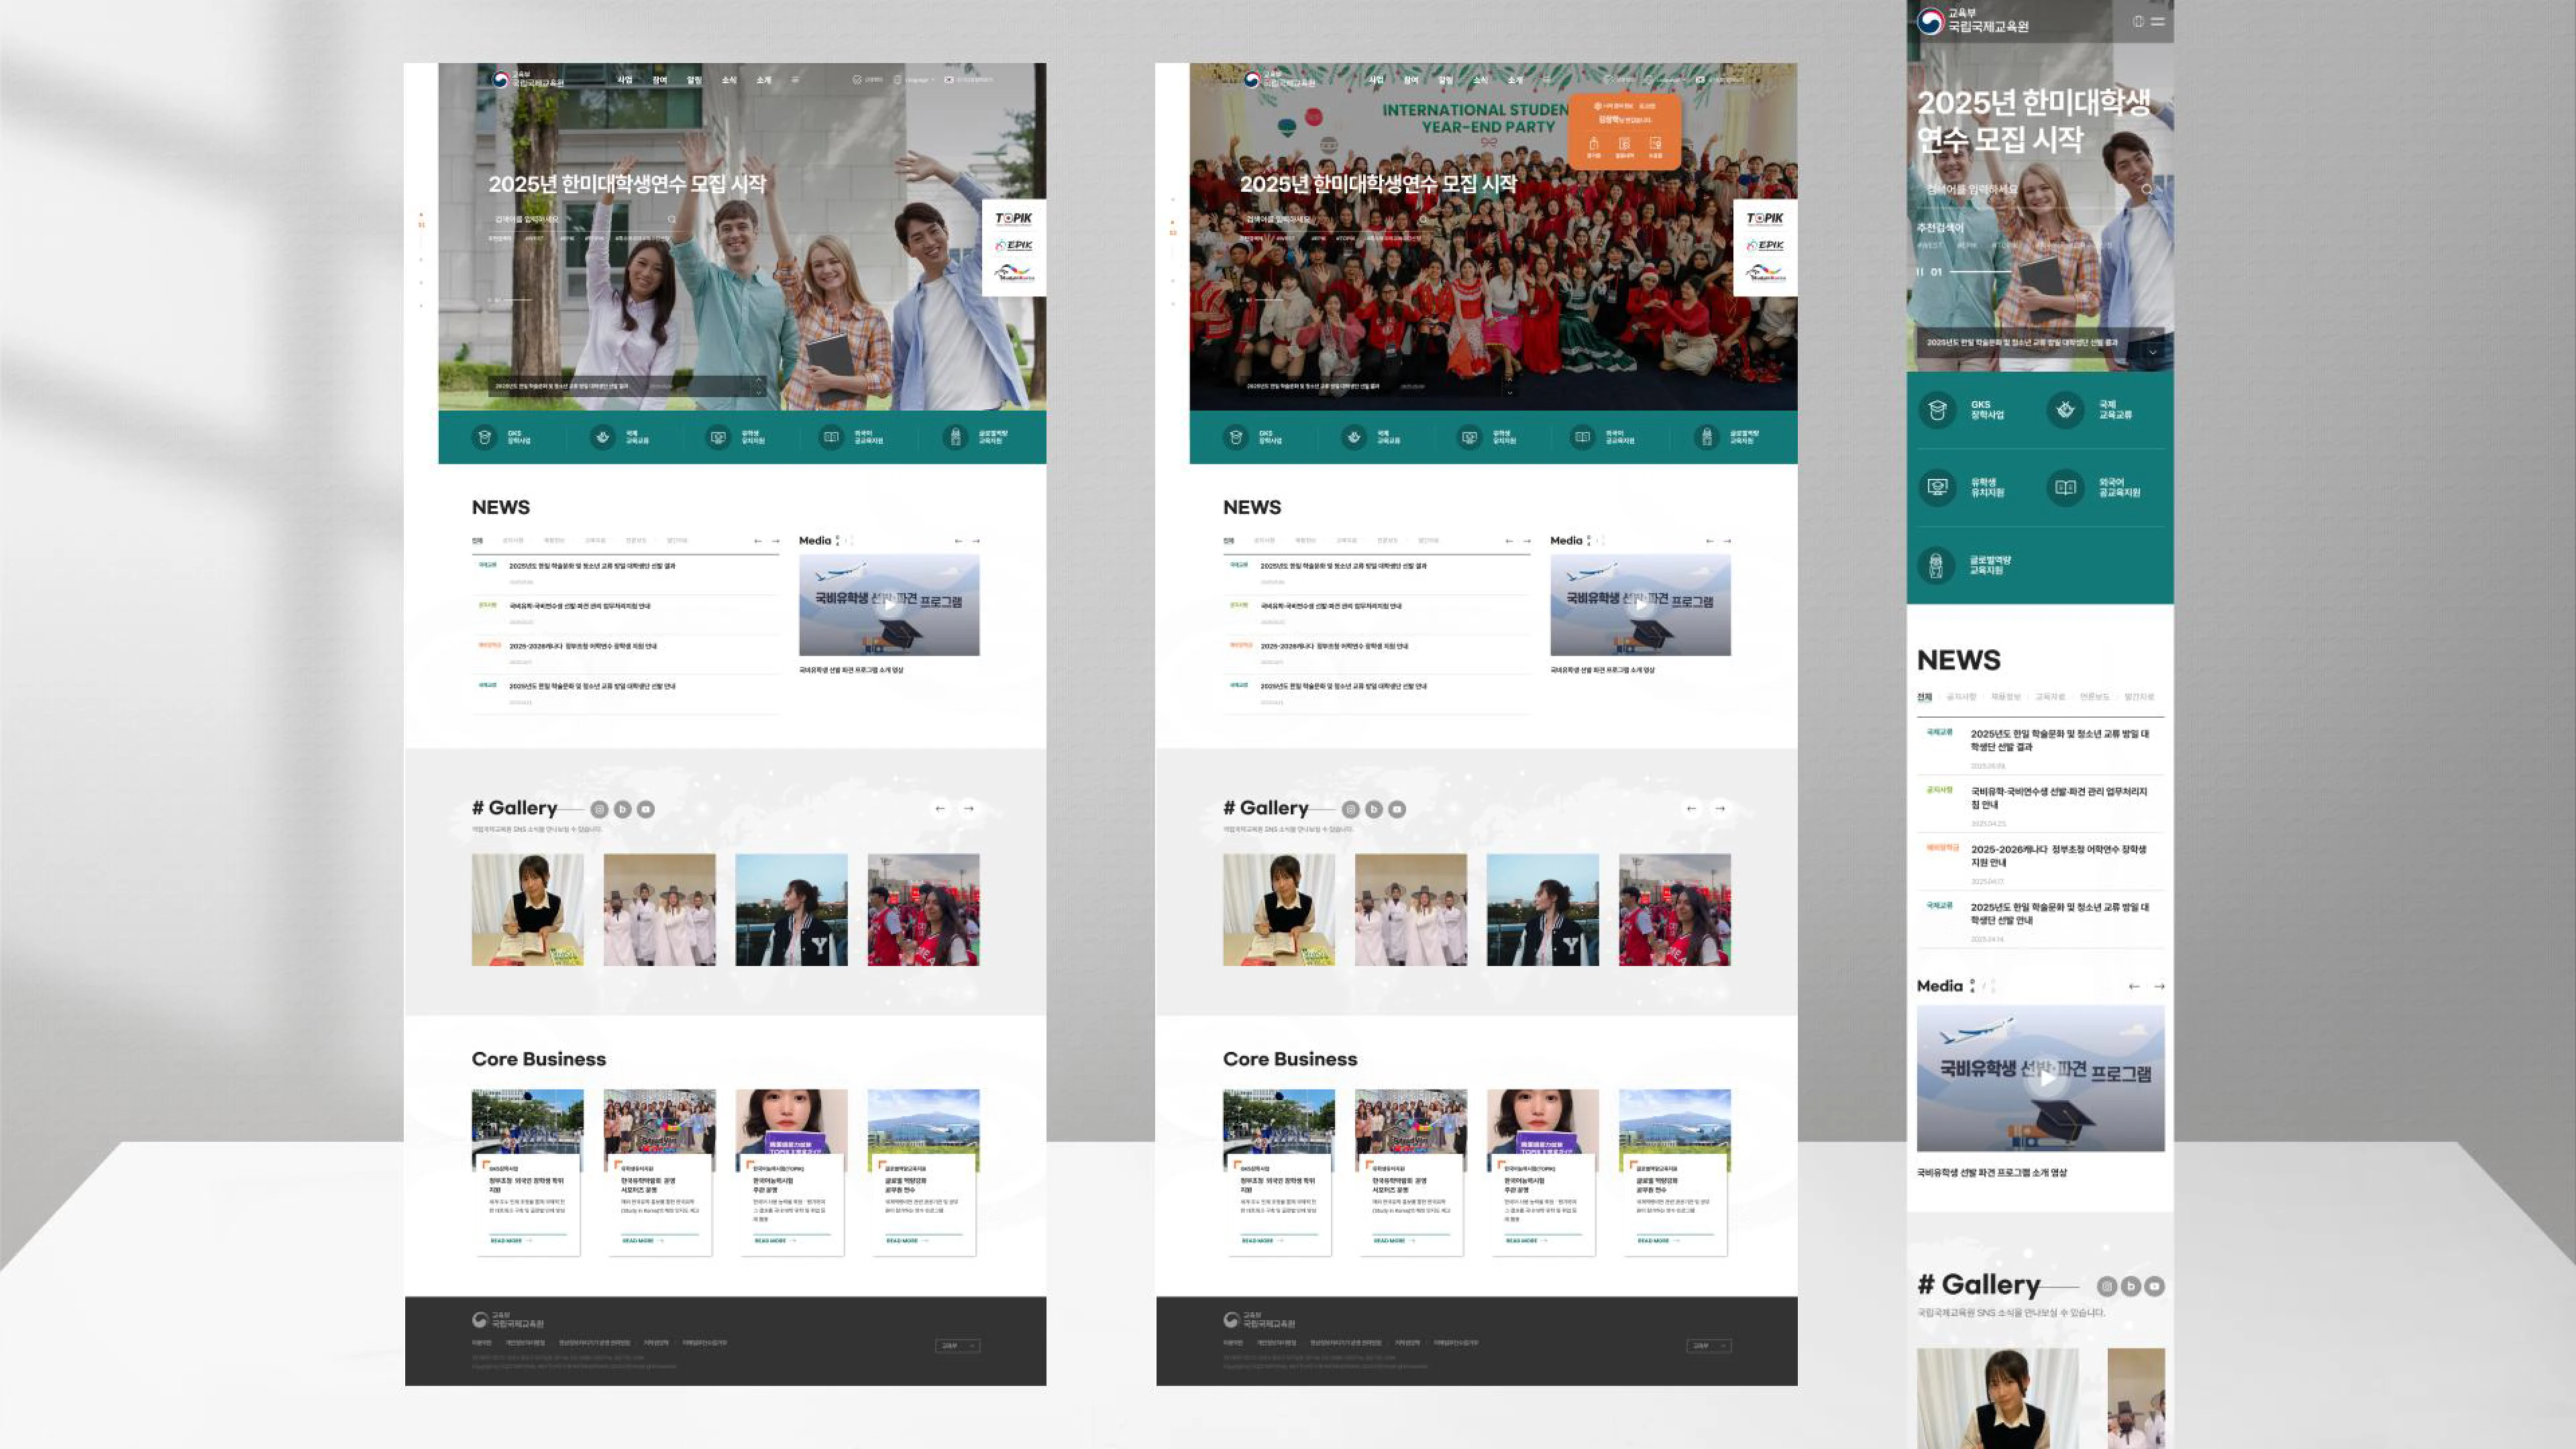Click Gallery next arrow in the left mockup
The width and height of the screenshot is (2576, 1449).
(968, 808)
